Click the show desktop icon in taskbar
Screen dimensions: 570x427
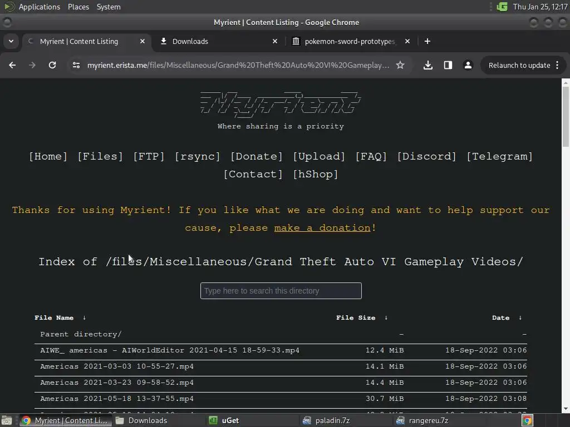7,420
